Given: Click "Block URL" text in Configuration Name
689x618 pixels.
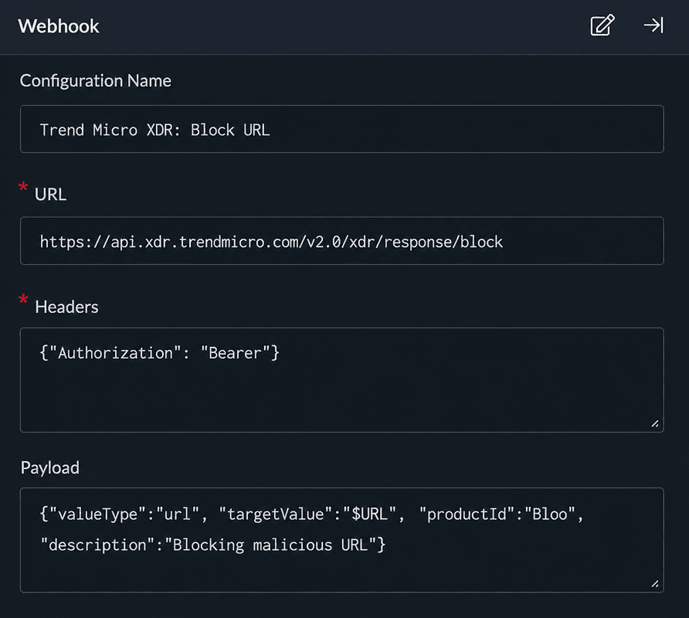Looking at the screenshot, I should [x=230, y=130].
